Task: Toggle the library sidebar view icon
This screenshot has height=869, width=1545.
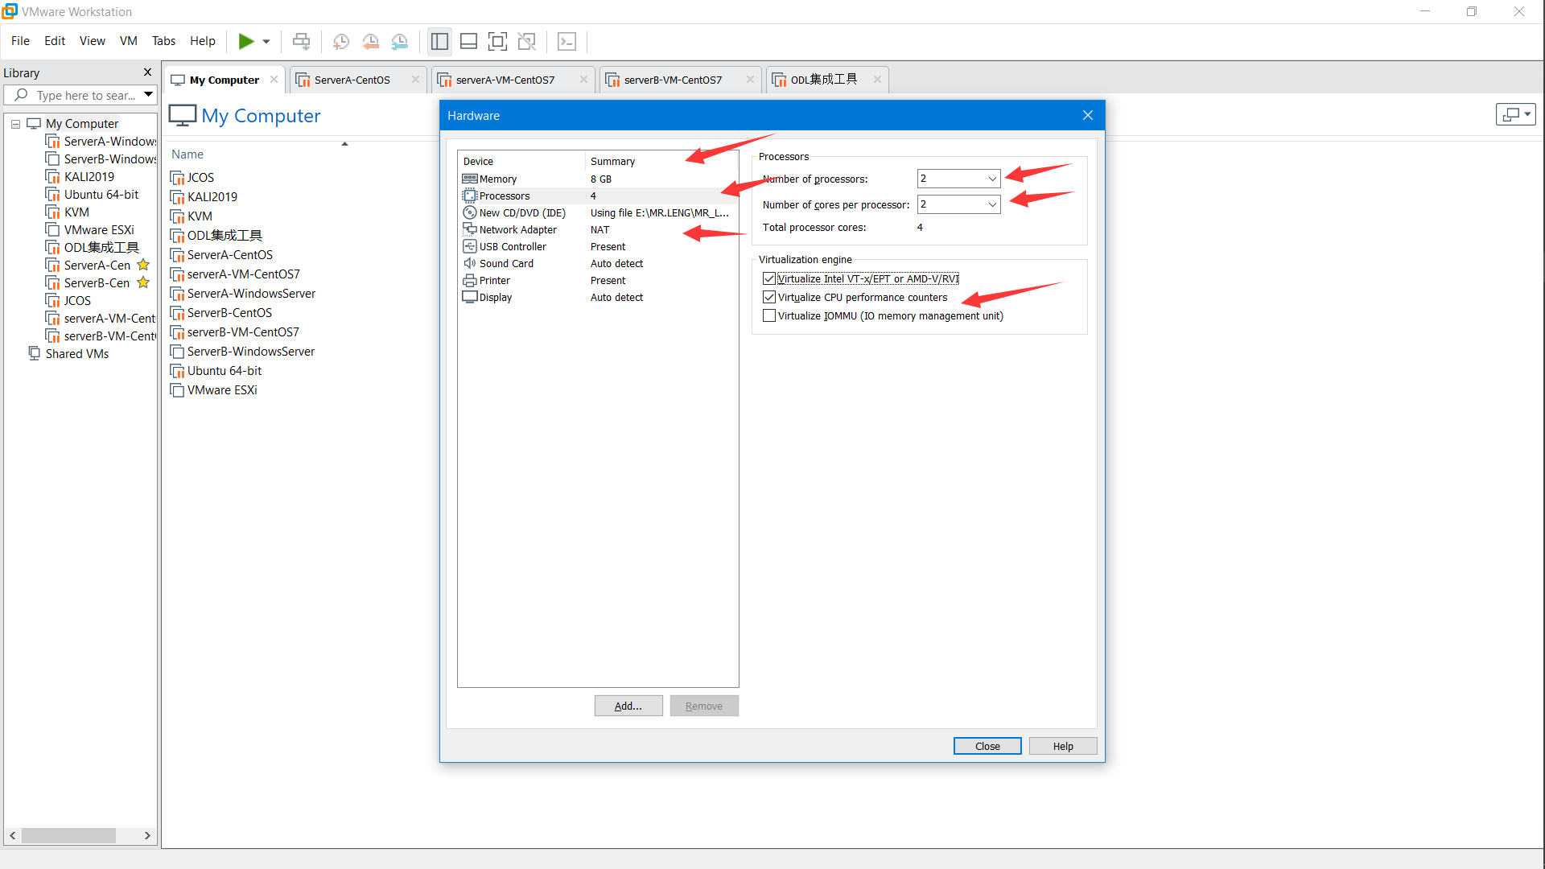Action: click(439, 41)
